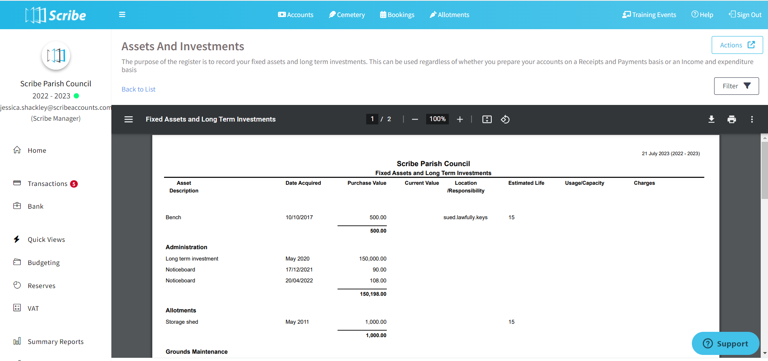Click the green year status dot
The height and width of the screenshot is (361, 768).
[x=77, y=96]
